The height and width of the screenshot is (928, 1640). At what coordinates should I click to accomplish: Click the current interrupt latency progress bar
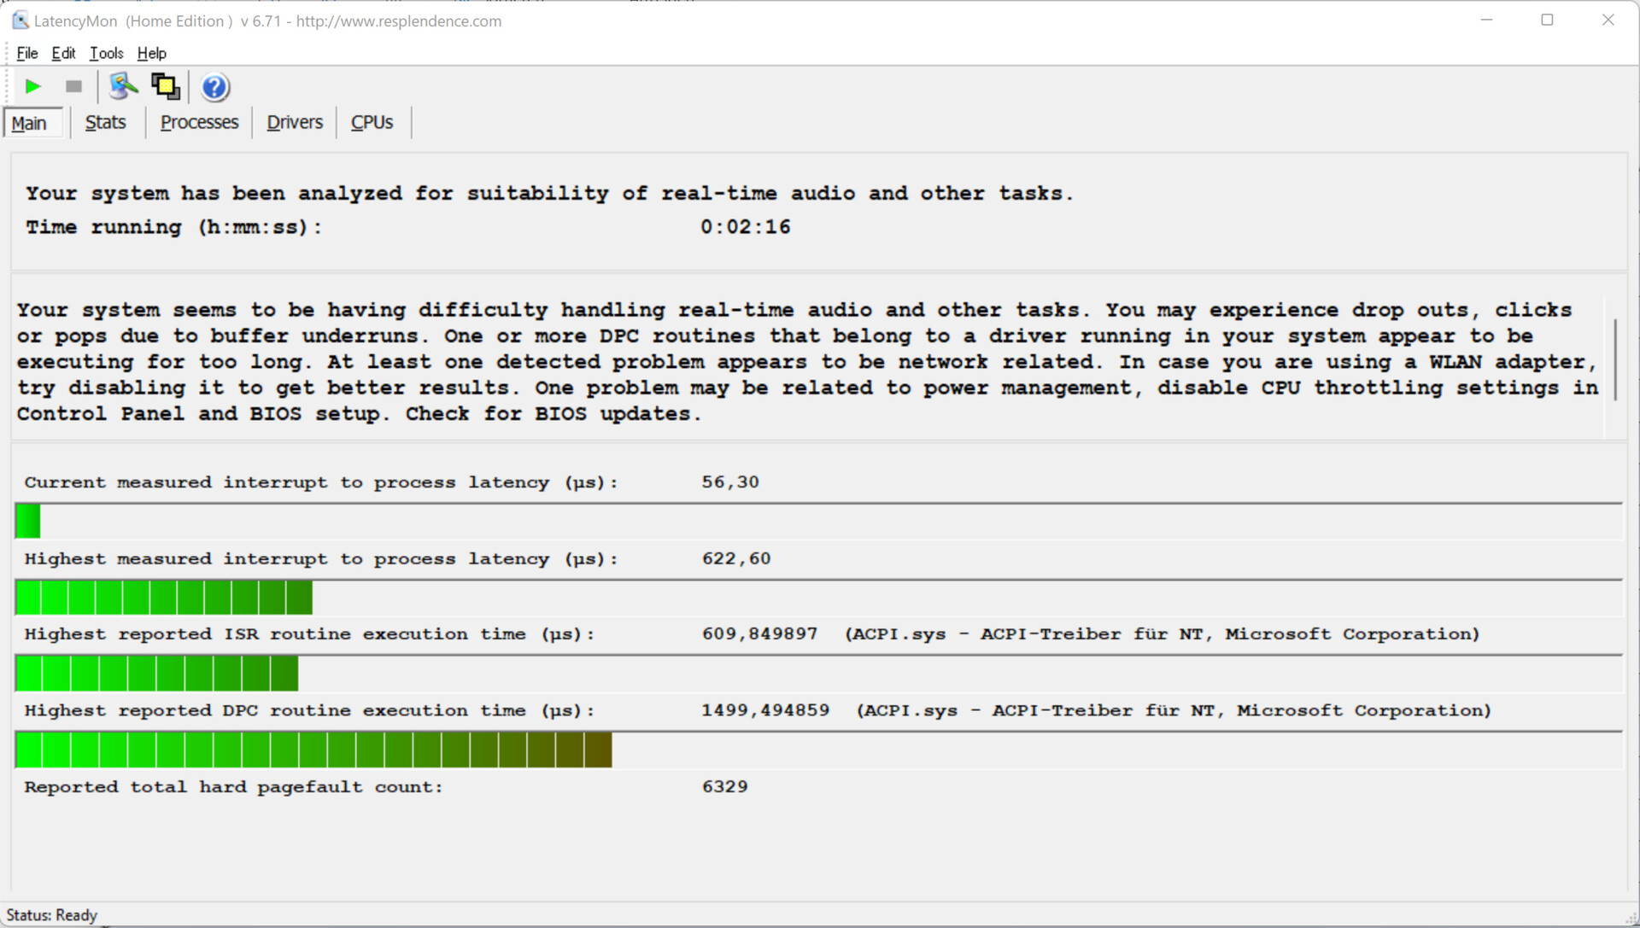coord(818,521)
